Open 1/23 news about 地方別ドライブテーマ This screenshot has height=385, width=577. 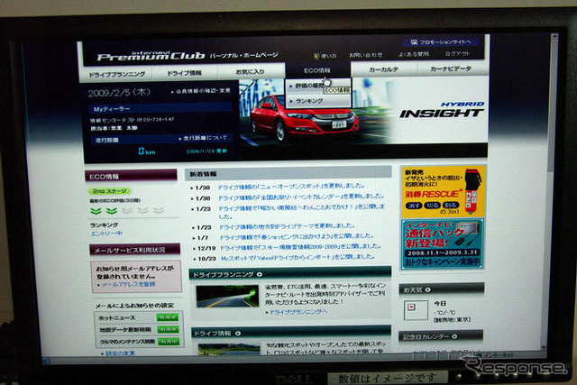tap(287, 226)
